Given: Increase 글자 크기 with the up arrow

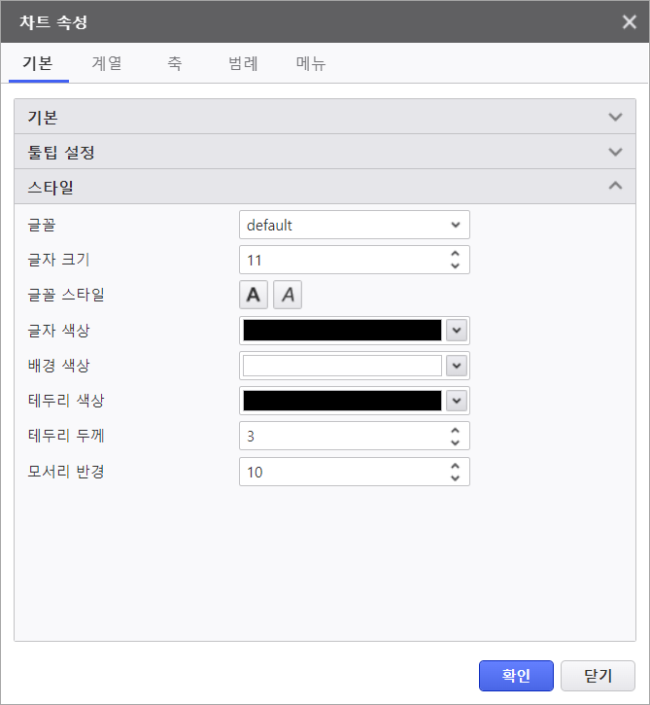Looking at the screenshot, I should [455, 255].
